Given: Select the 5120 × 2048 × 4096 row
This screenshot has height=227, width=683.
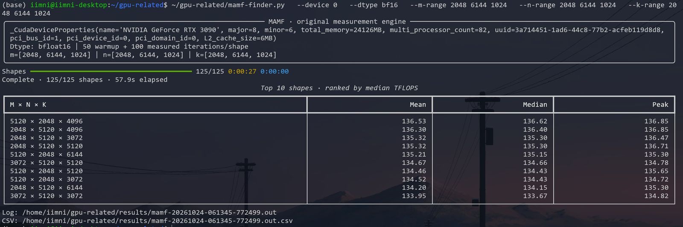Looking at the screenshot, I should [x=339, y=121].
